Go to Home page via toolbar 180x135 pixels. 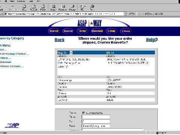click(43, 7)
